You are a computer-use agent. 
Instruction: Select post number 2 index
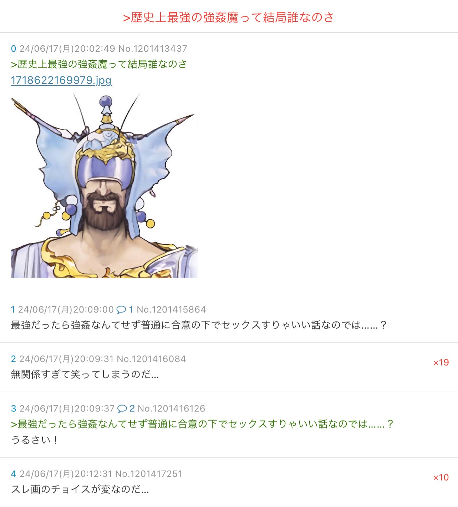(14, 359)
